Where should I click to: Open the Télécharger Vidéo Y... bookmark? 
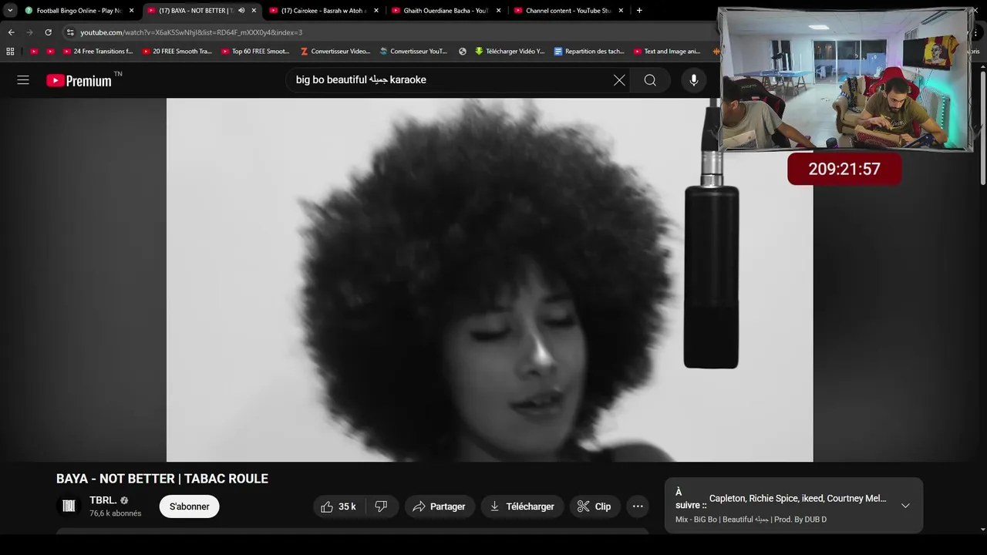point(510,52)
